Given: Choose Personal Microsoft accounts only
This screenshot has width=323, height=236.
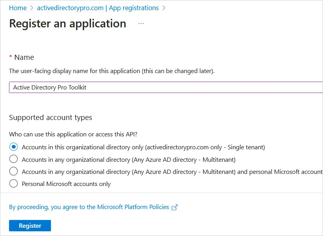Looking at the screenshot, I should tap(14, 184).
